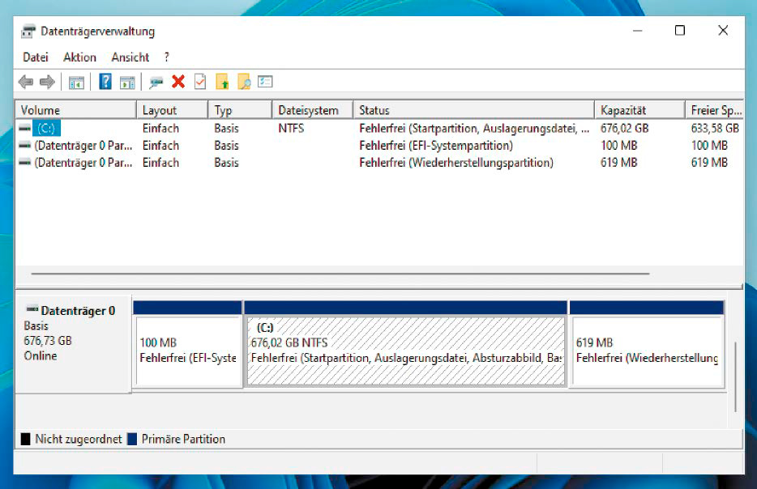Minimize the Datenträgerverwaltung window
757x489 pixels.
(x=637, y=31)
